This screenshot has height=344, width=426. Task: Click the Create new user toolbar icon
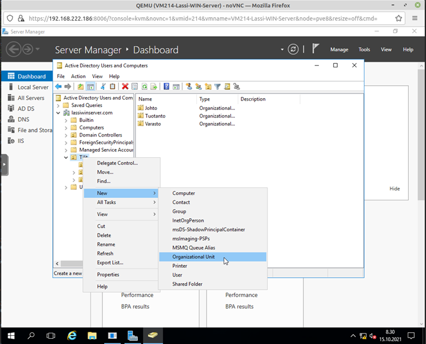pyautogui.click(x=189, y=87)
